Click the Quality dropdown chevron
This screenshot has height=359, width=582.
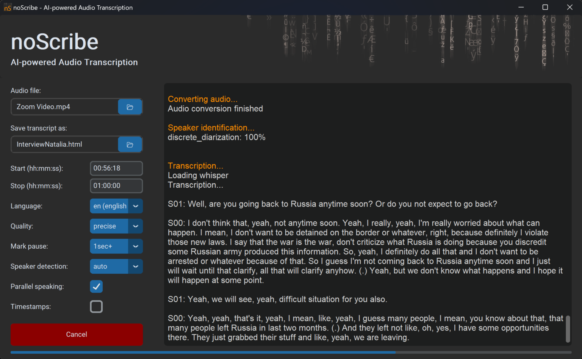135,226
